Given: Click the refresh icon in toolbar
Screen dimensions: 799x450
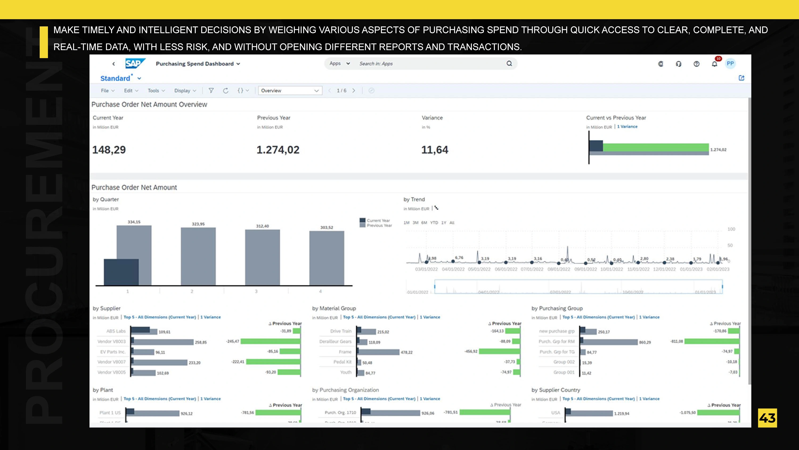Looking at the screenshot, I should pyautogui.click(x=226, y=90).
